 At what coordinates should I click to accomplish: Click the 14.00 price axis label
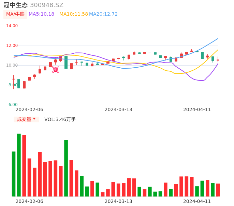click(x=12, y=26)
